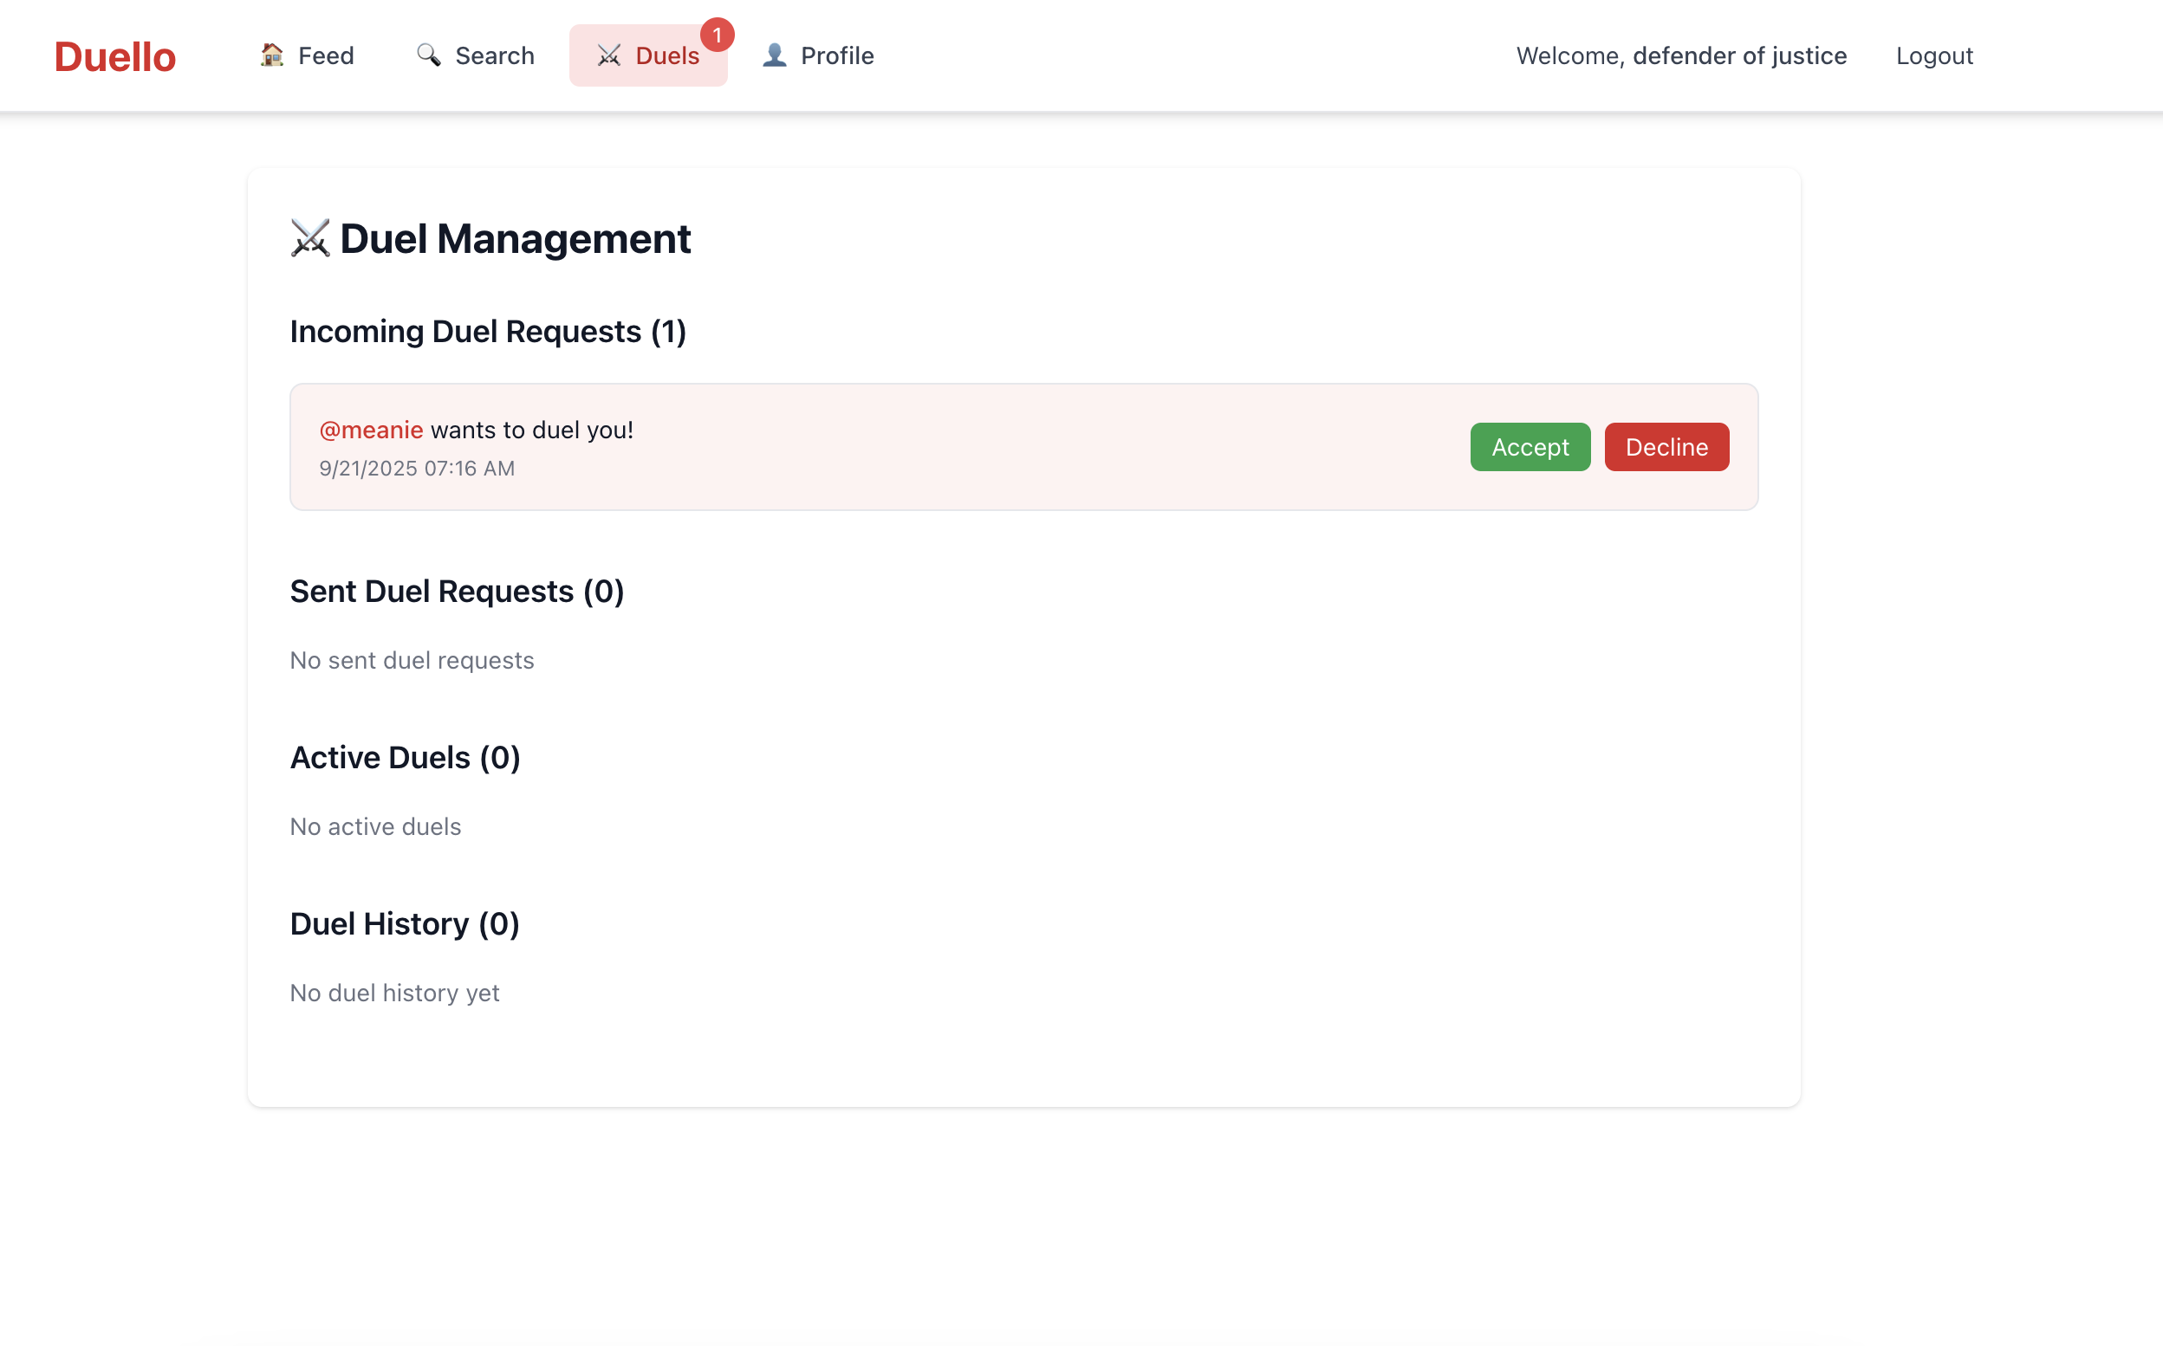Accept the duel from meanie
Viewport: 2163px width, 1346px height.
pyautogui.click(x=1529, y=447)
